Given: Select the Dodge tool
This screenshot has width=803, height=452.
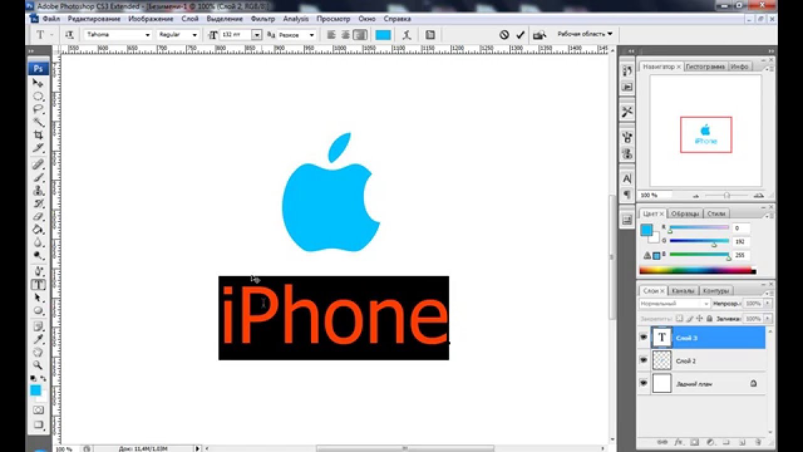Looking at the screenshot, I should tap(38, 256).
